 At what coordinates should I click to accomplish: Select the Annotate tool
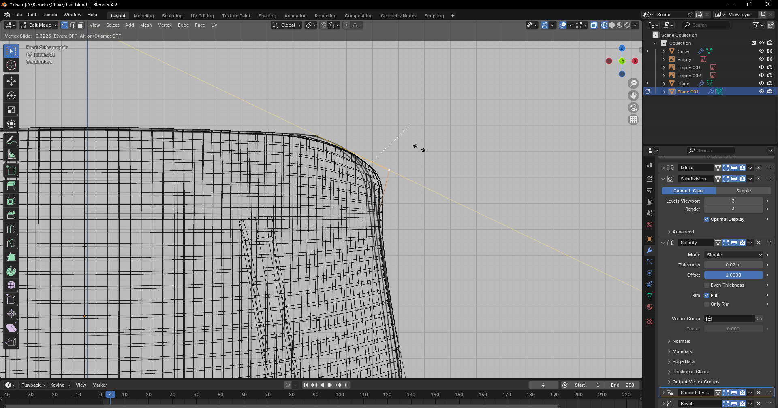click(11, 140)
